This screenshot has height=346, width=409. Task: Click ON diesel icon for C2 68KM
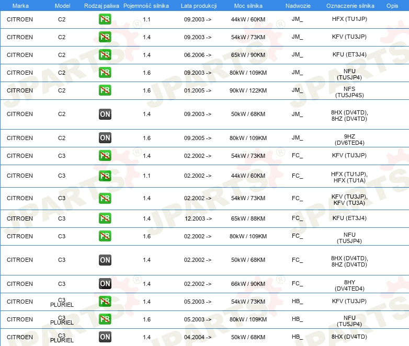click(105, 114)
